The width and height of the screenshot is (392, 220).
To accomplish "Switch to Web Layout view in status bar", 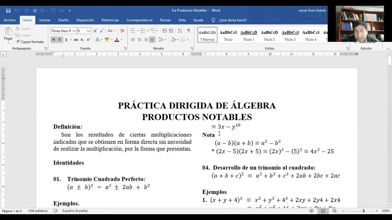I will click(335, 211).
